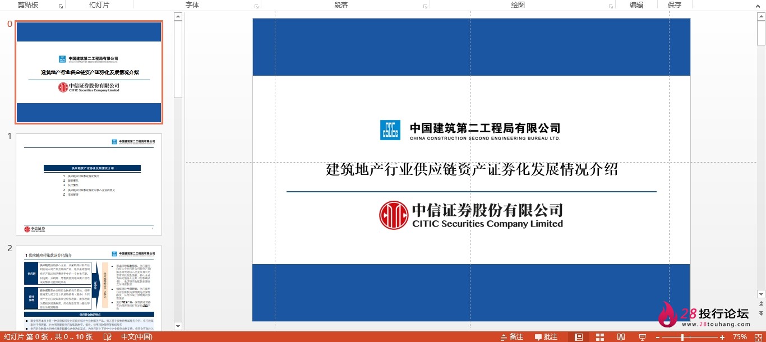766x342 pixels.
Task: Click the slide editor scrollbar up arrow
Action: [x=761, y=16]
